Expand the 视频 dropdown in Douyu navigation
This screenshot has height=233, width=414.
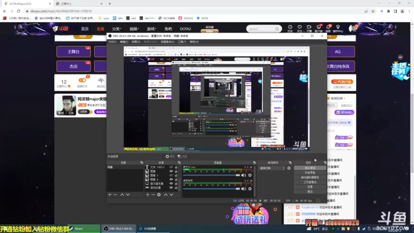[134, 29]
